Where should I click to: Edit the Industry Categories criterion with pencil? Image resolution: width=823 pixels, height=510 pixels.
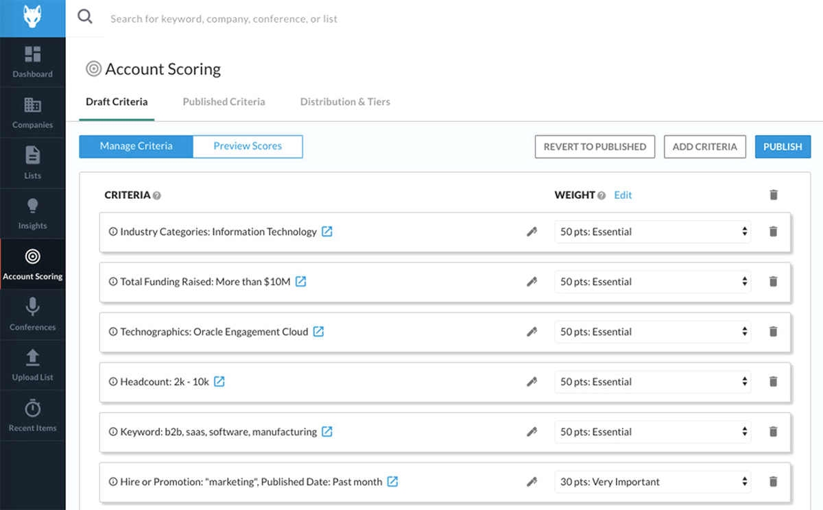[x=532, y=232]
